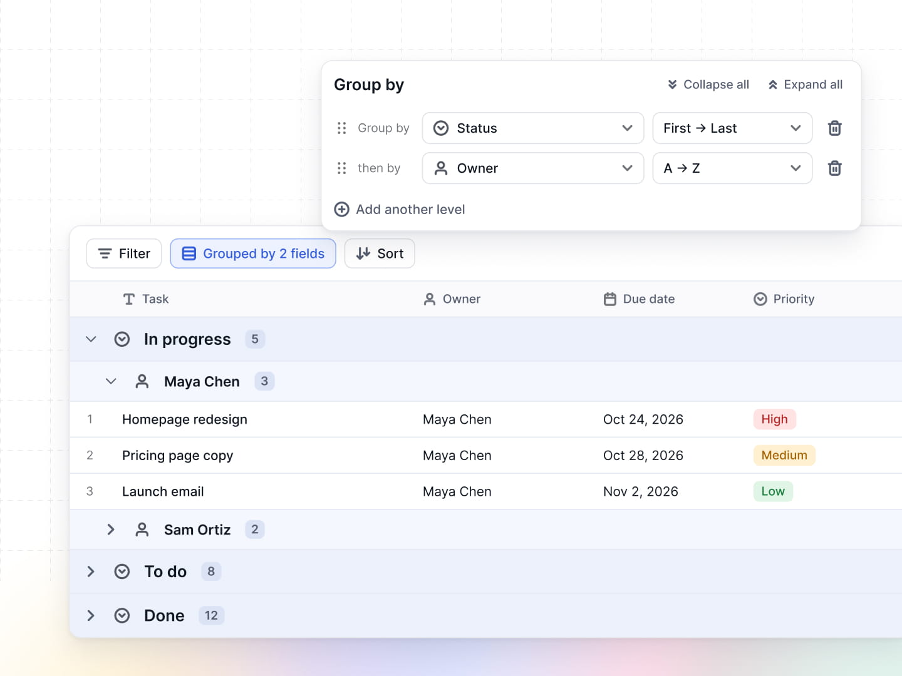
Task: Collapse the Maya Chen subgroup
Action: [111, 381]
